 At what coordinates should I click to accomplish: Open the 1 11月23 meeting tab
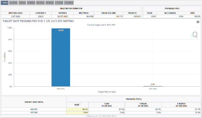click(x=59, y=2)
